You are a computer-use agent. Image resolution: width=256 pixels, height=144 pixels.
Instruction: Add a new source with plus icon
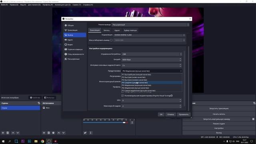[x=44, y=133]
